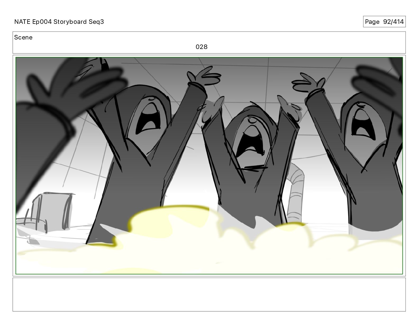Click the scene number '028'
Image resolution: width=419 pixels, height=324 pixels.
[x=202, y=47]
